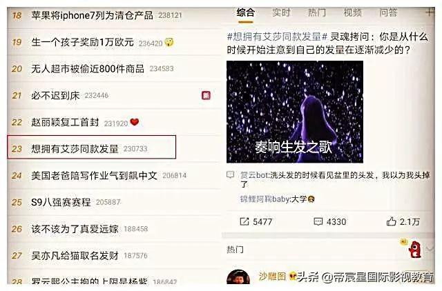
Task: Open the 问答 tab
Action: (388, 12)
